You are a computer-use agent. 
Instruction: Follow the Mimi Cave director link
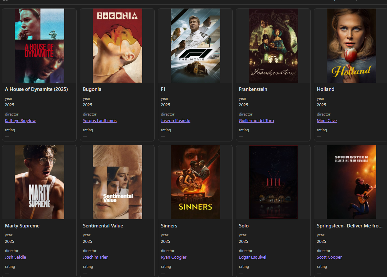327,120
